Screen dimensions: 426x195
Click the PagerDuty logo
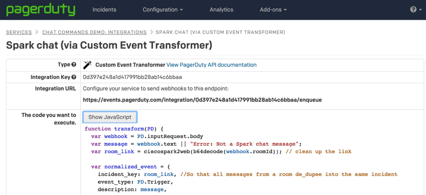coord(41,10)
